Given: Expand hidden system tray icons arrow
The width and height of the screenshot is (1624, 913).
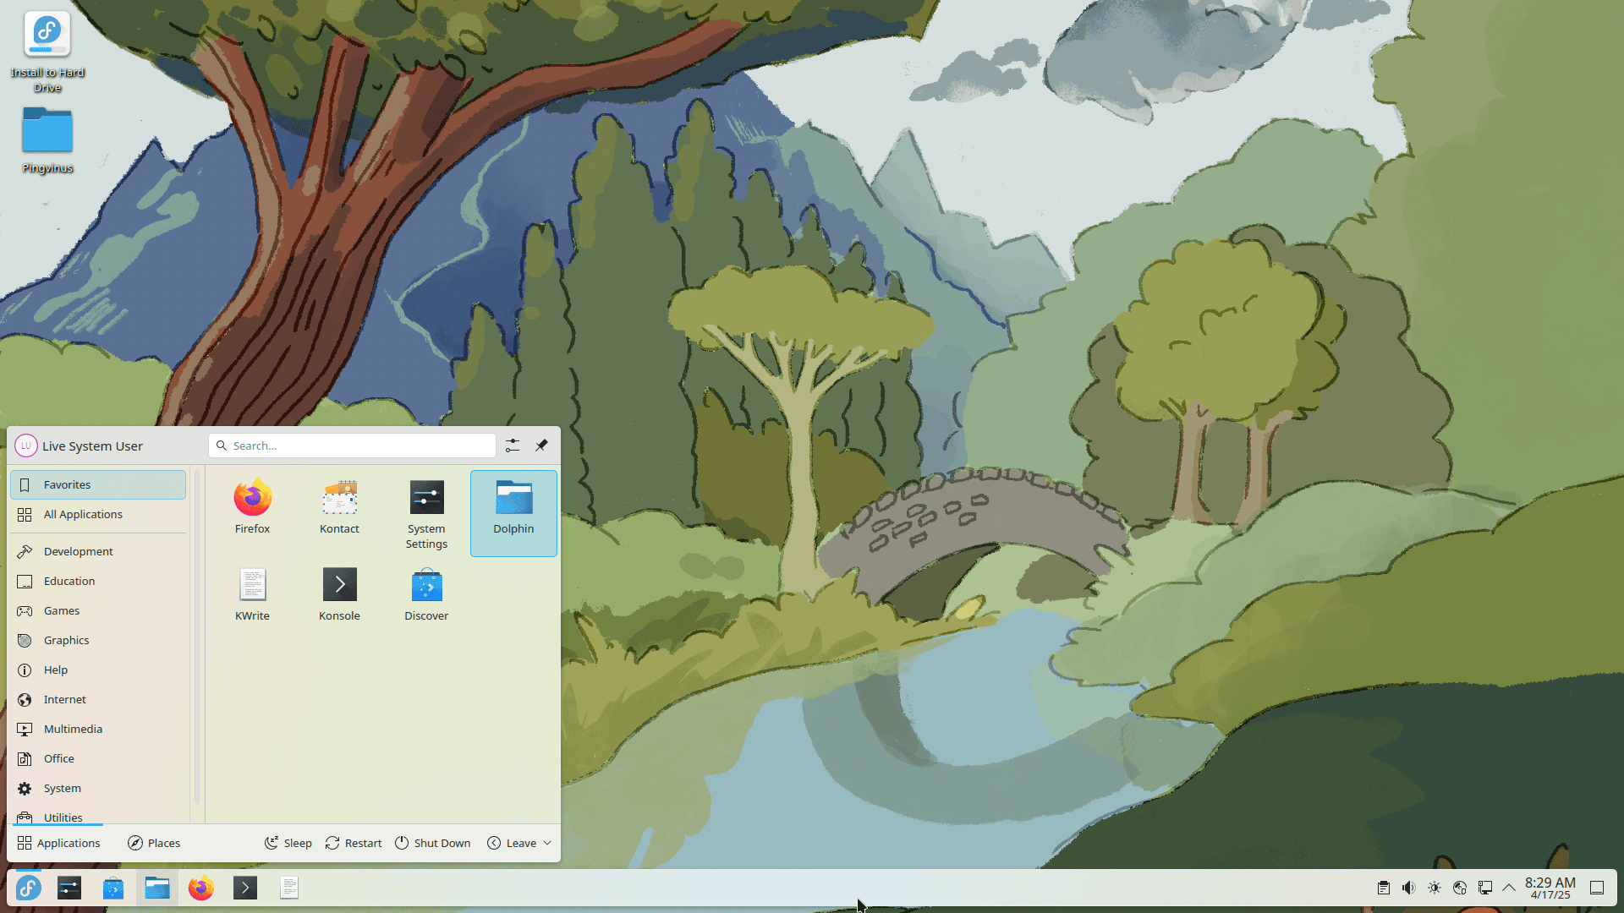Looking at the screenshot, I should coord(1509,888).
